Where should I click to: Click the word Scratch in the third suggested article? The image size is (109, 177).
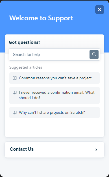(x=78, y=112)
